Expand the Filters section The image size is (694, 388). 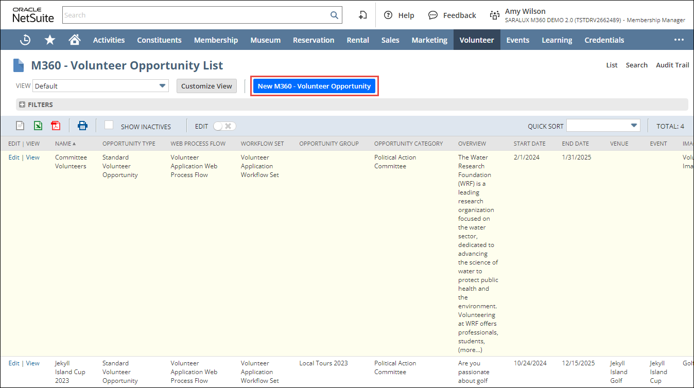pos(22,104)
